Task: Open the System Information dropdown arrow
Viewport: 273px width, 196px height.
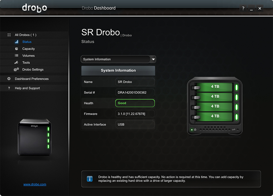Action: tap(154, 59)
